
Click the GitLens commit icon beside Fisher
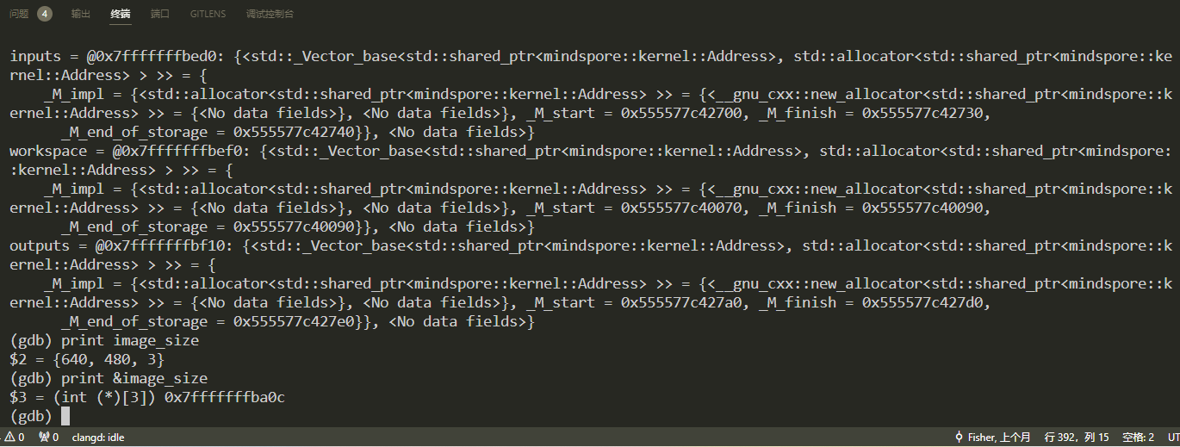pyautogui.click(x=960, y=438)
